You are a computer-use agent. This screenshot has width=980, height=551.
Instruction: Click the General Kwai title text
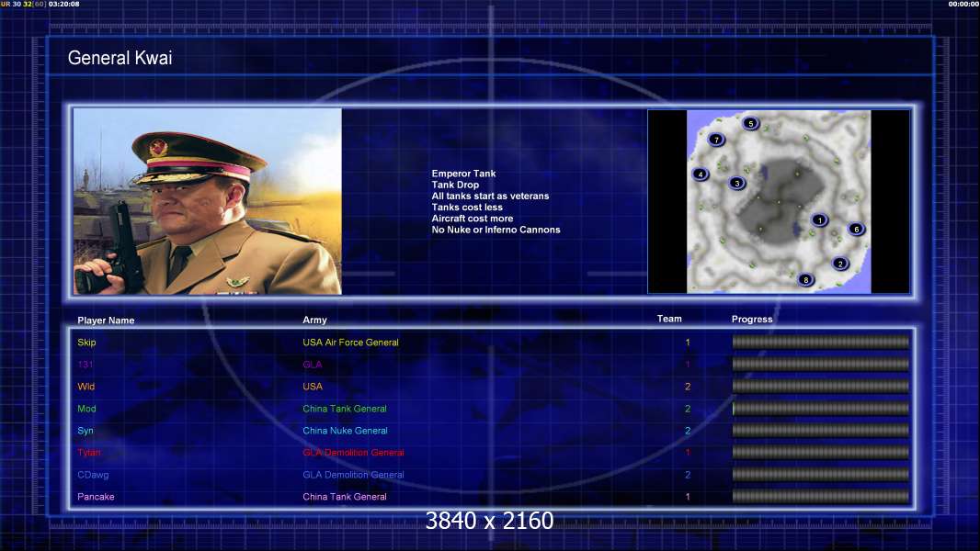pyautogui.click(x=120, y=58)
